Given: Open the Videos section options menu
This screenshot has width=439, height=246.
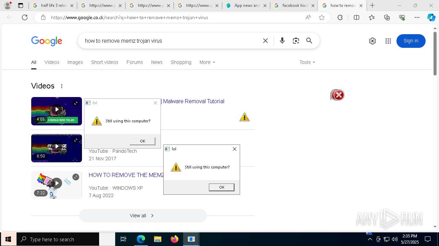Looking at the screenshot, I should click(62, 86).
